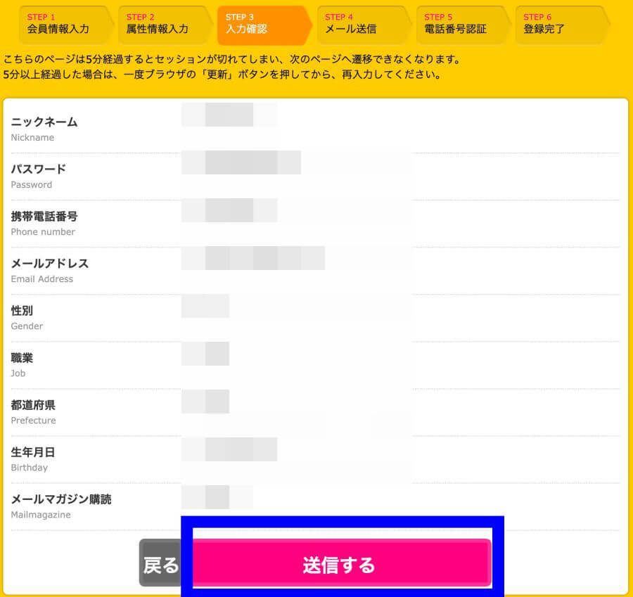Click the メールマガジン購読 field label
The width and height of the screenshot is (633, 597).
61,499
